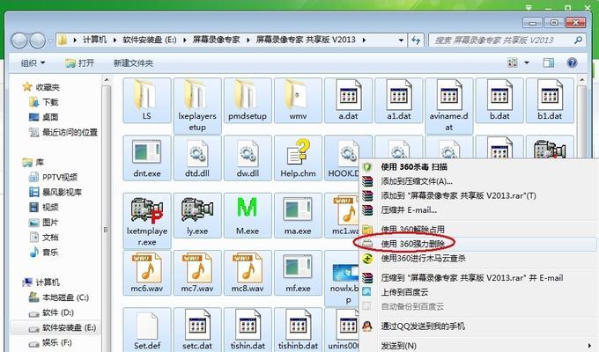Select the a1.dat file
This screenshot has width=599, height=352.
click(x=399, y=100)
